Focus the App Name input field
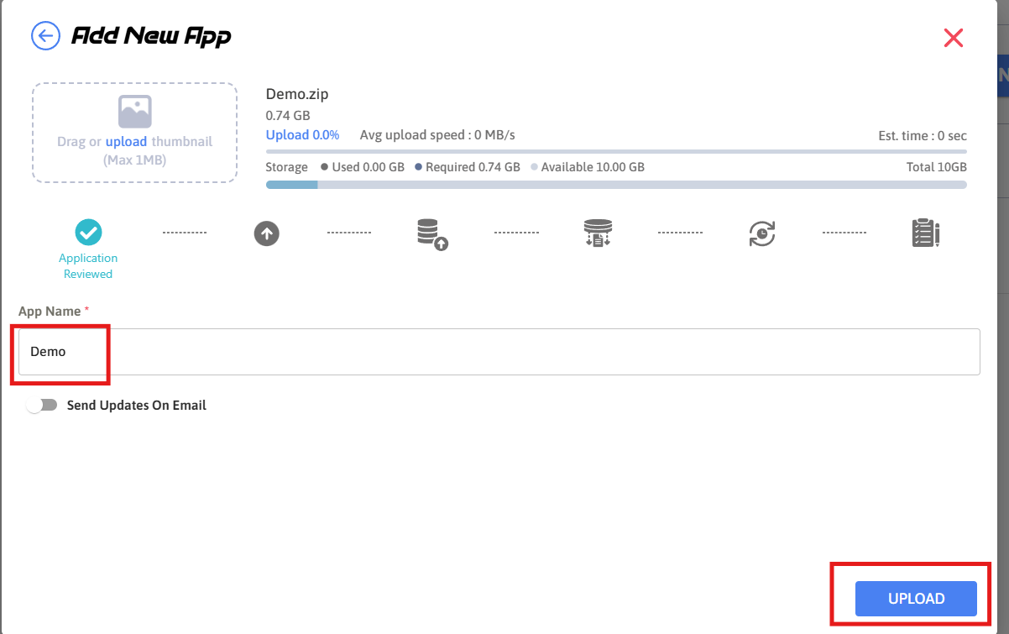 [x=499, y=352]
